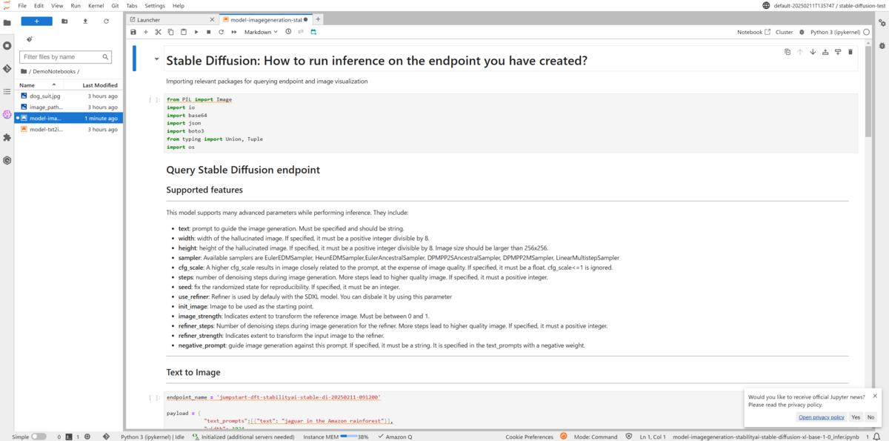This screenshot has height=441, width=889.
Task: Switch to the Launcher tab
Action: click(170, 19)
